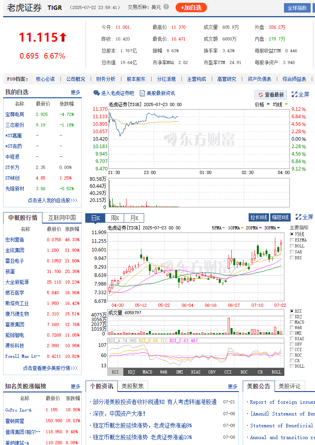Click the 美股最新资讯 document icon
Image resolution: width=315 pixels, height=445 pixels.
click(x=142, y=93)
